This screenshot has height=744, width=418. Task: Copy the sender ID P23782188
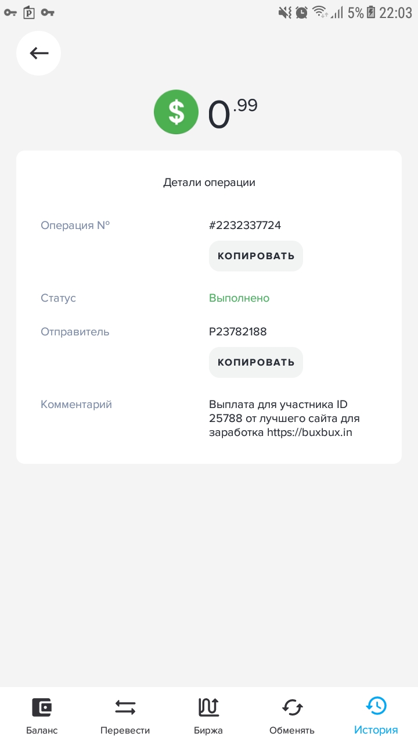pyautogui.click(x=256, y=362)
